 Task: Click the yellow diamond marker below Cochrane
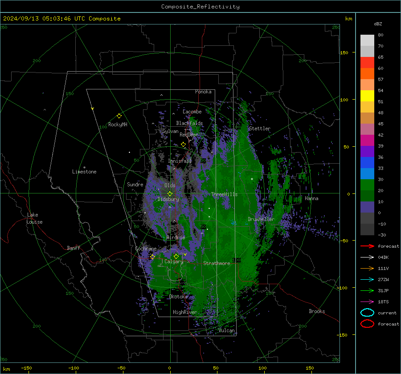[152, 257]
